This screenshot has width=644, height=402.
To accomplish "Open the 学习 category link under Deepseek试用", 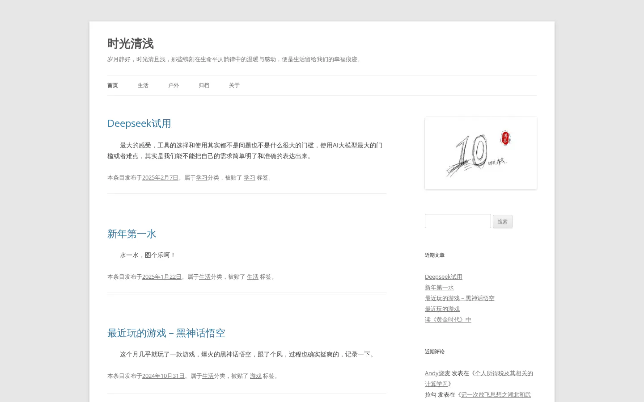I will pyautogui.click(x=202, y=177).
